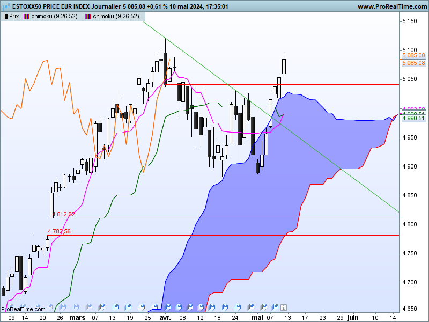Click the 4 850 price axis label
This screenshot has height=322, width=429.
click(x=410, y=195)
